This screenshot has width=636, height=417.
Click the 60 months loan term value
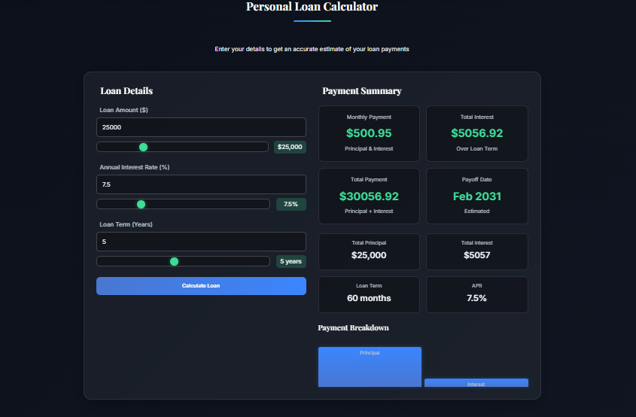pyautogui.click(x=369, y=299)
